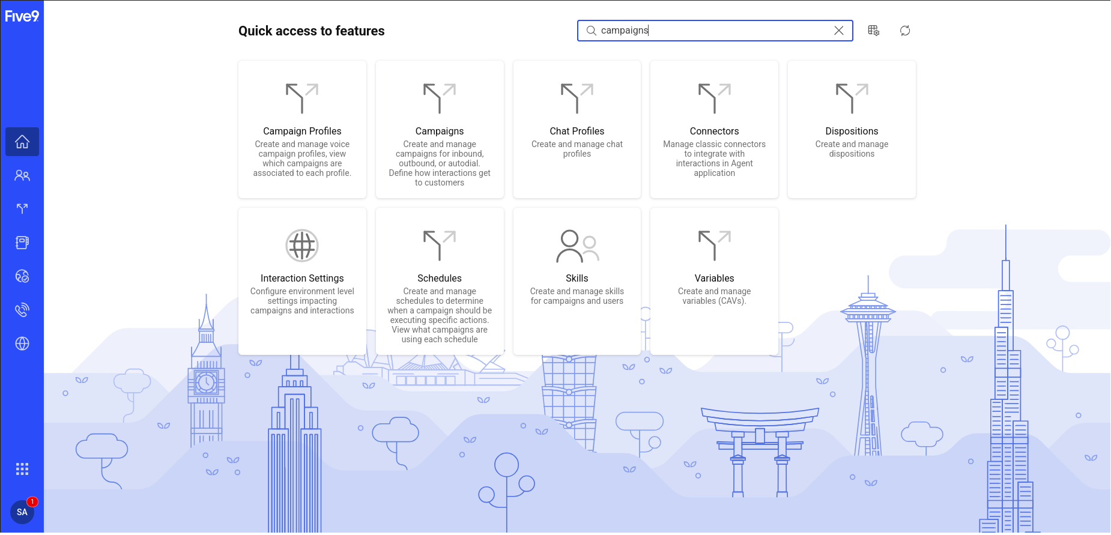1111x535 pixels.
Task: Open the users icon in sidebar
Action: click(x=22, y=175)
